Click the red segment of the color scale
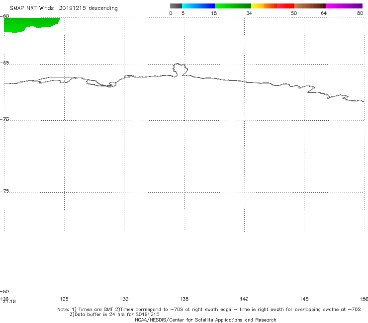 tap(285, 6)
